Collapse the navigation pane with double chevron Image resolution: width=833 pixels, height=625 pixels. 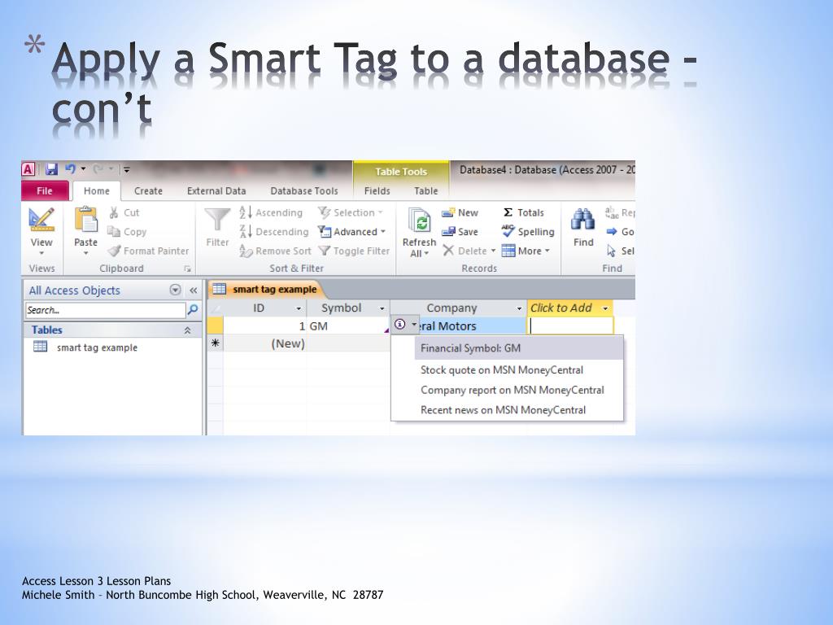point(194,291)
